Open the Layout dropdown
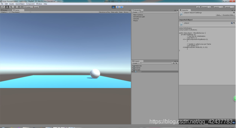236x128 pixels. (x=230, y=7)
